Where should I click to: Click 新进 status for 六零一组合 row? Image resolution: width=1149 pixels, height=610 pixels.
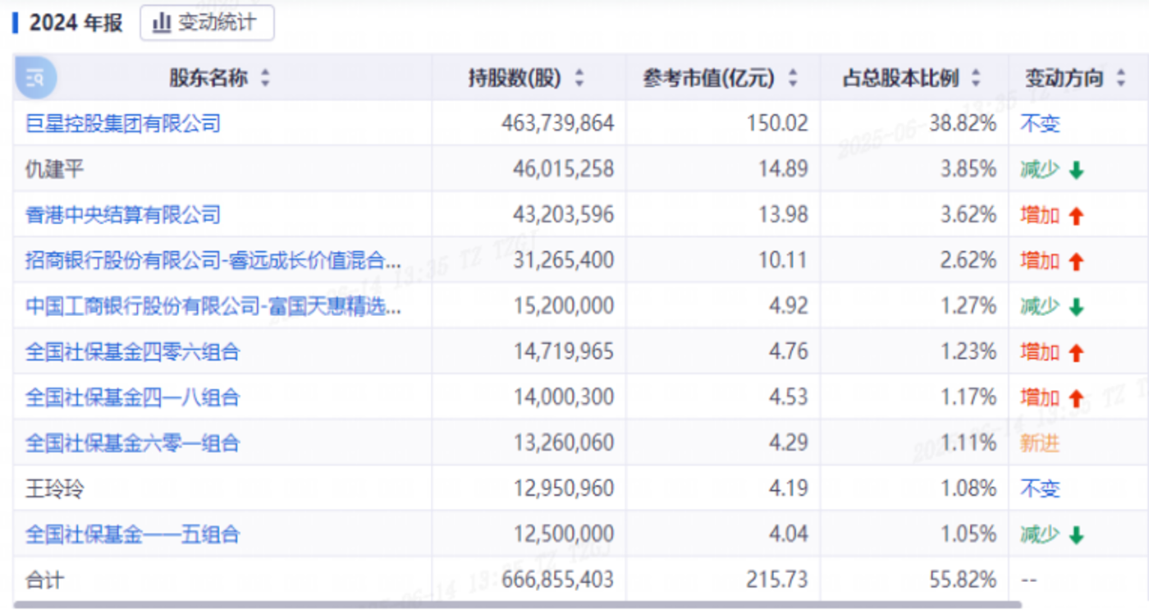pyautogui.click(x=1040, y=443)
